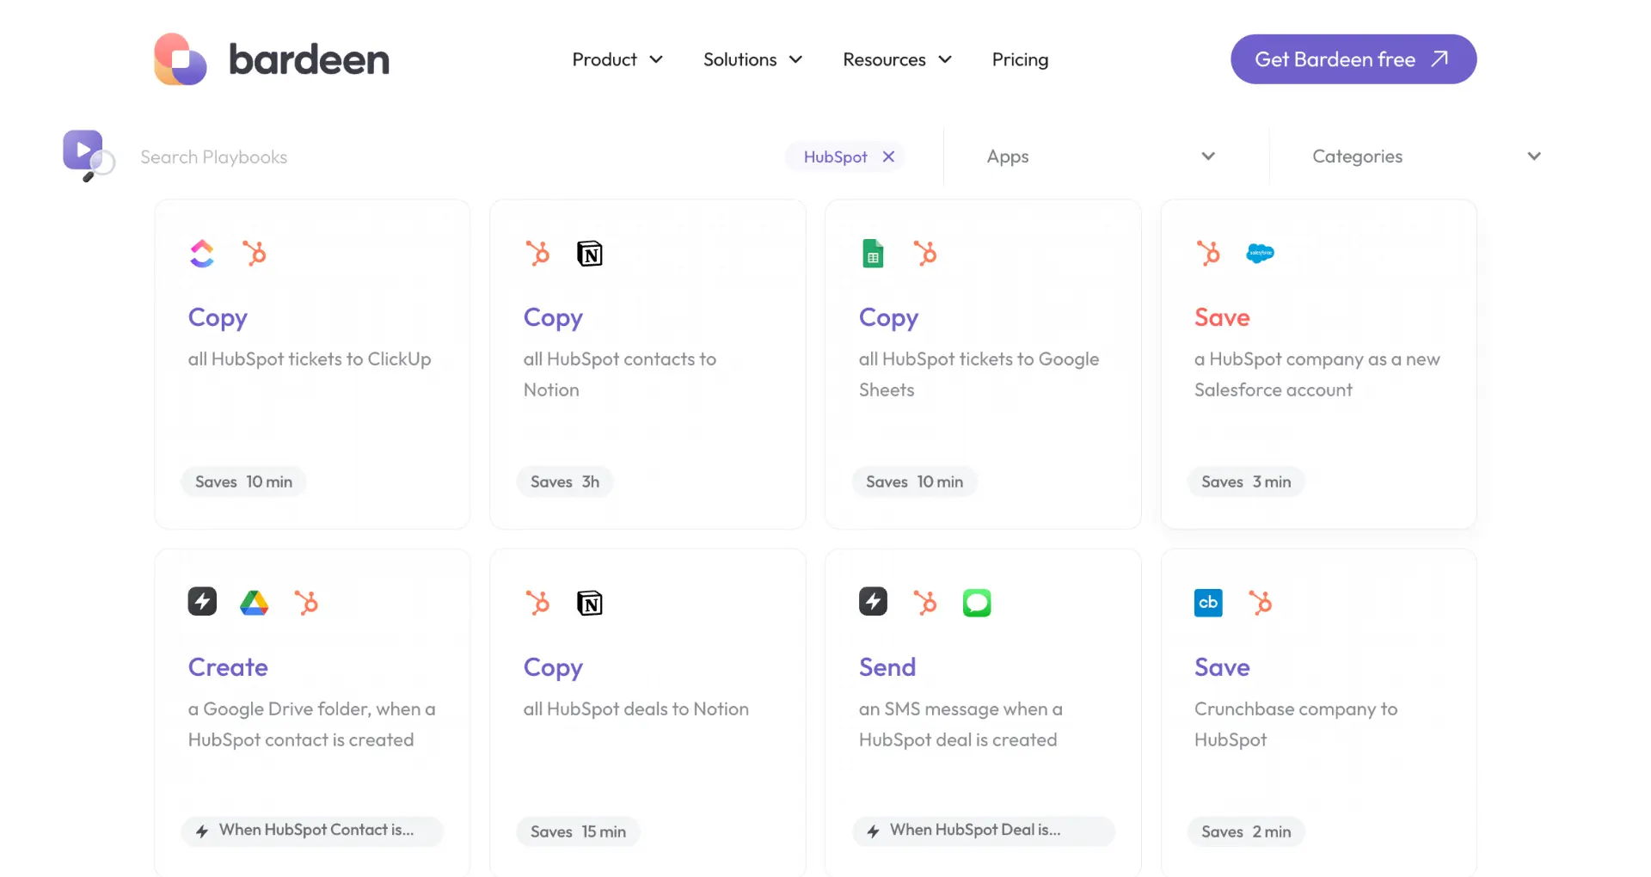This screenshot has width=1651, height=877.
Task: Open 'Send an SMS message' playbook
Action: [x=983, y=713]
